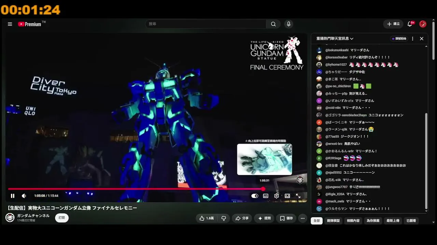
Task: Share the video via 分享 button
Action: click(x=242, y=218)
